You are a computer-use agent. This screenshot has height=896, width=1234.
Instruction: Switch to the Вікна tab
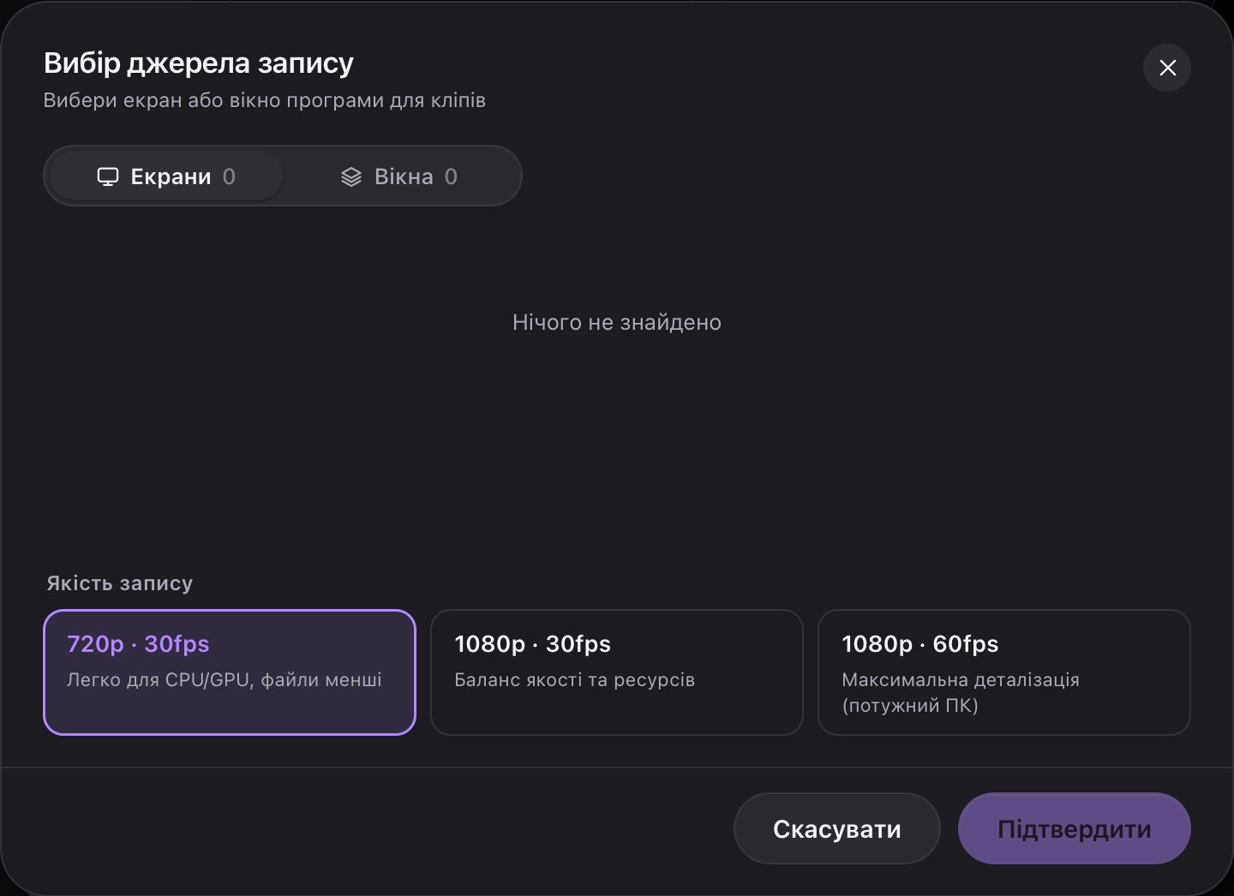399,176
